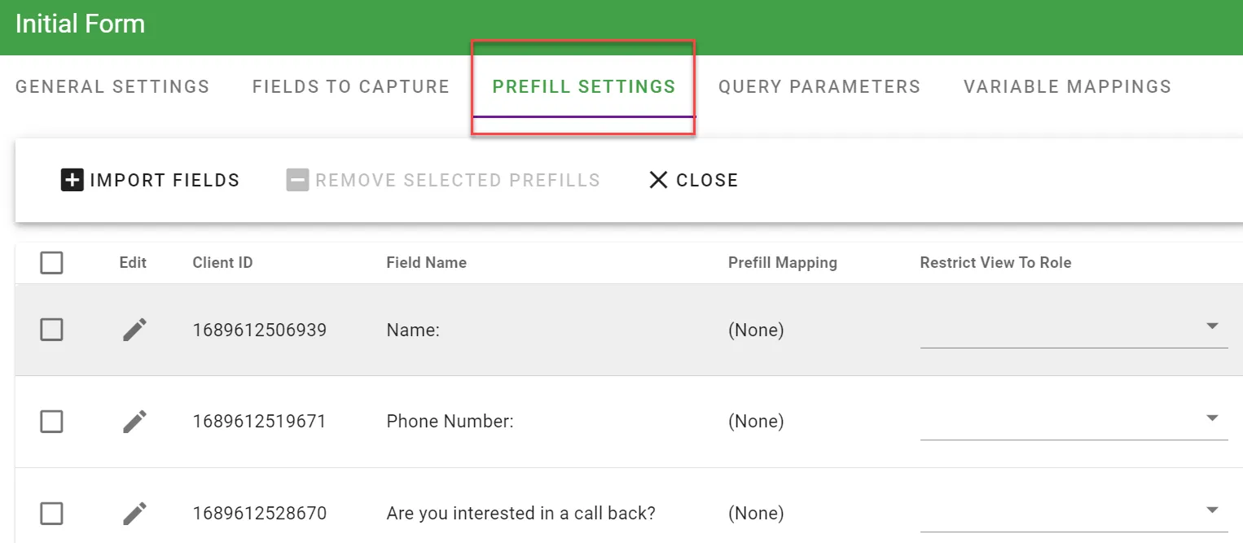Viewport: 1243px width, 543px height.
Task: Click the Import Fields button label
Action: (x=165, y=180)
